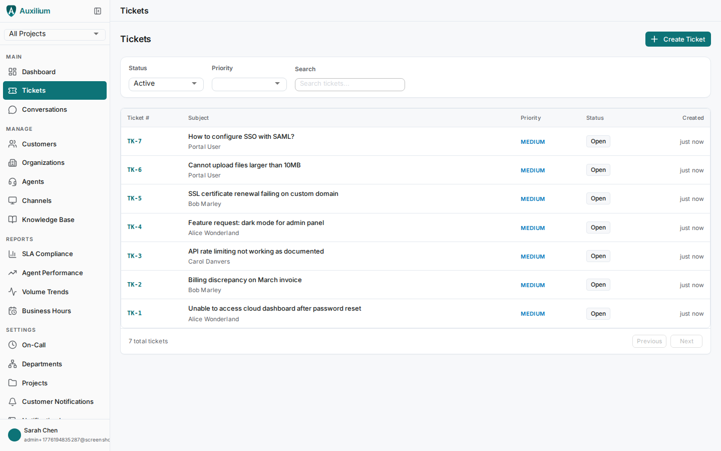Collapse the sidebar with the panel toggle

[97, 11]
